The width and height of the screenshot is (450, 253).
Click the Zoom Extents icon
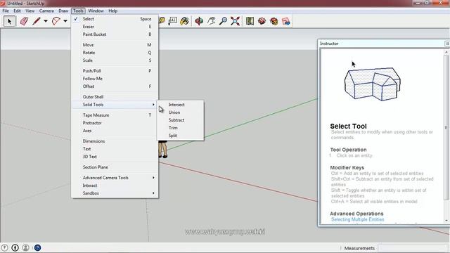[x=235, y=21]
